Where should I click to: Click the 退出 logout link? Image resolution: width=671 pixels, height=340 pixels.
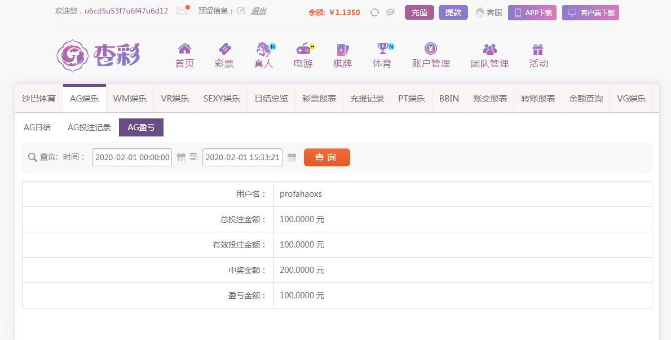tap(258, 11)
